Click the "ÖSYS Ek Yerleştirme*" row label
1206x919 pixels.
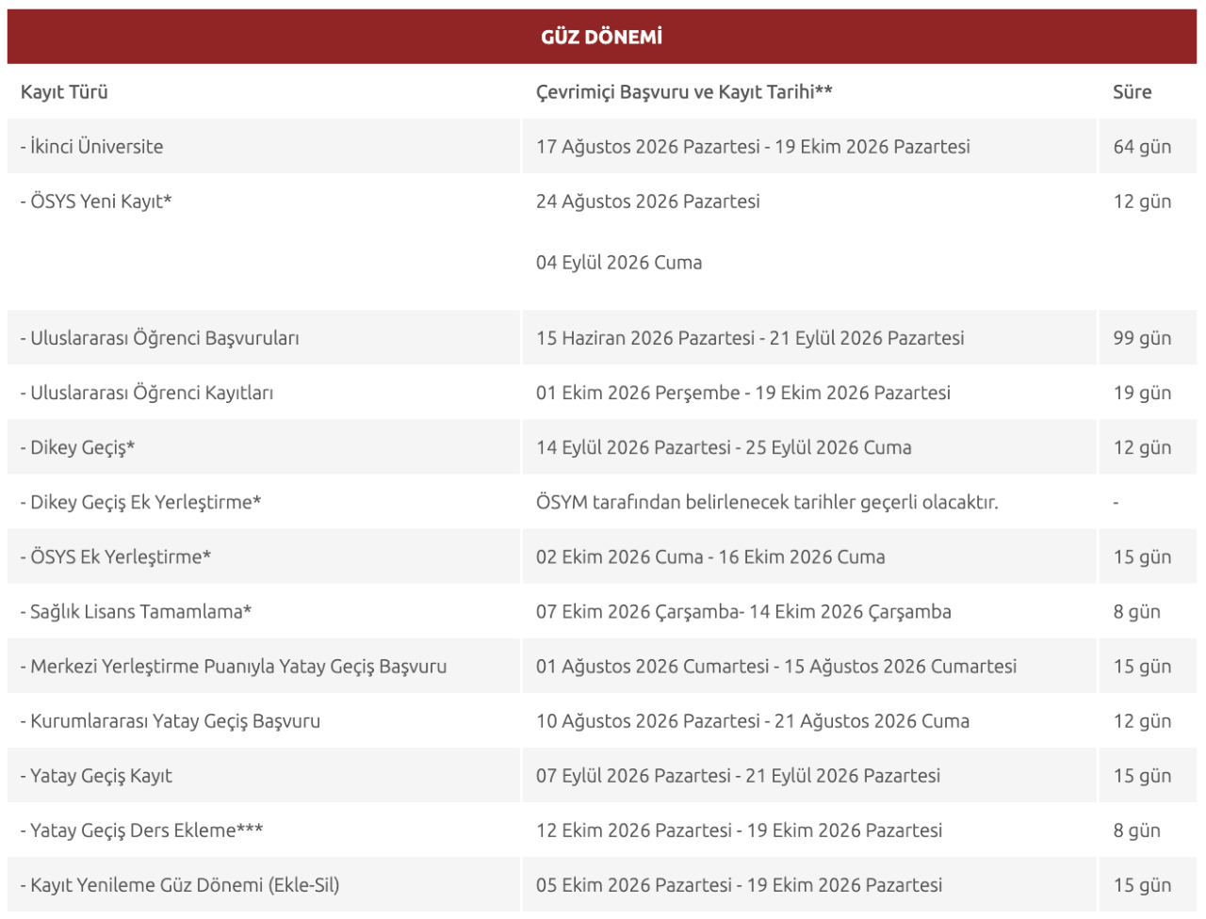point(116,556)
